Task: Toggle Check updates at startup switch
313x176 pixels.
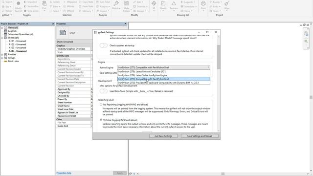Action: (x=103, y=45)
